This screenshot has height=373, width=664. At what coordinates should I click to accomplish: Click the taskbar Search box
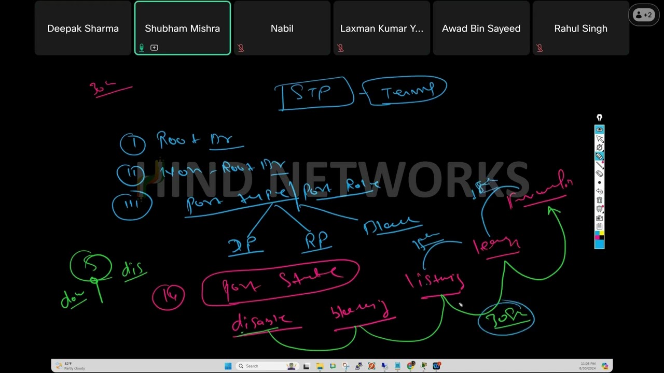(267, 366)
